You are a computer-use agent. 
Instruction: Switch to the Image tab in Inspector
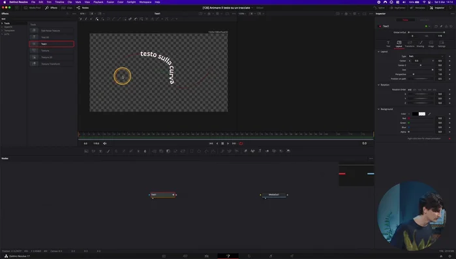point(431,44)
